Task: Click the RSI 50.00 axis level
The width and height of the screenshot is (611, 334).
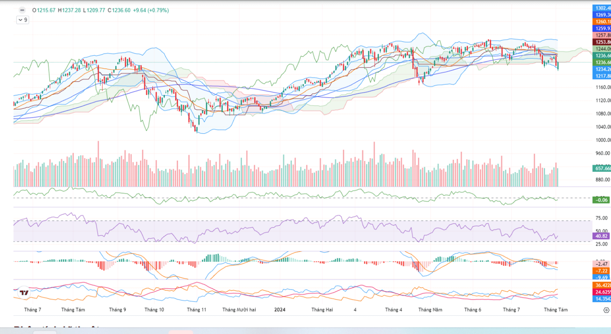Action: point(602,231)
